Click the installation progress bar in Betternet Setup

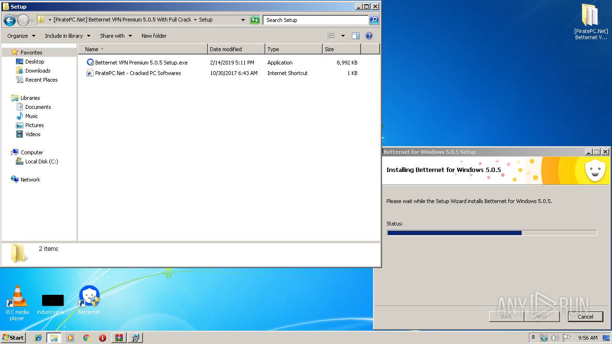click(492, 233)
